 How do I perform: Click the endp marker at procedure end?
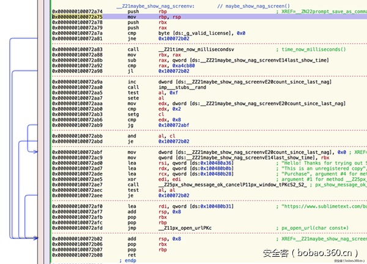point(128,259)
